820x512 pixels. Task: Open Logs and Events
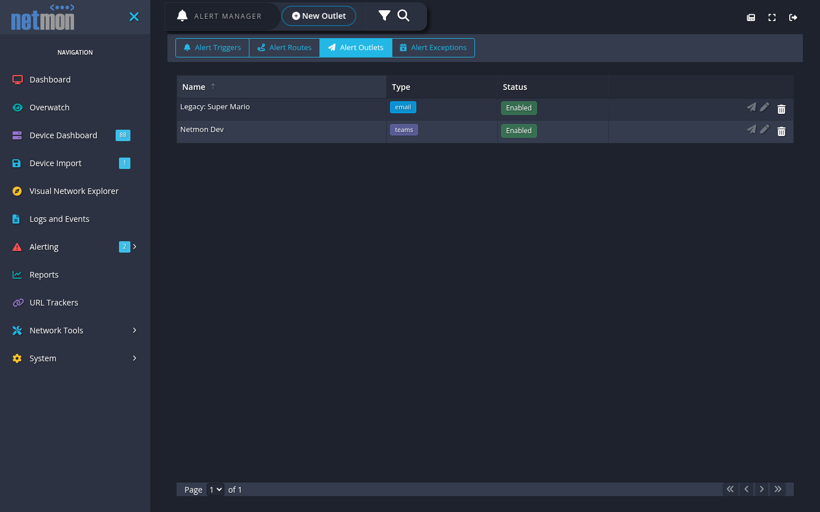(59, 219)
